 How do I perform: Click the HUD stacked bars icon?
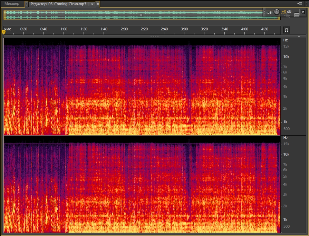[x=297, y=15]
